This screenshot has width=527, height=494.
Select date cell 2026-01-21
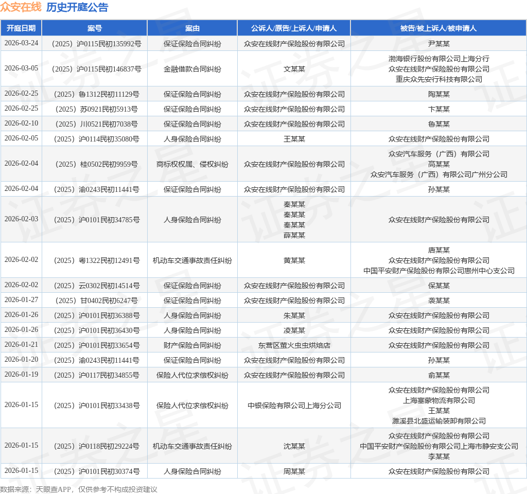(x=21, y=344)
